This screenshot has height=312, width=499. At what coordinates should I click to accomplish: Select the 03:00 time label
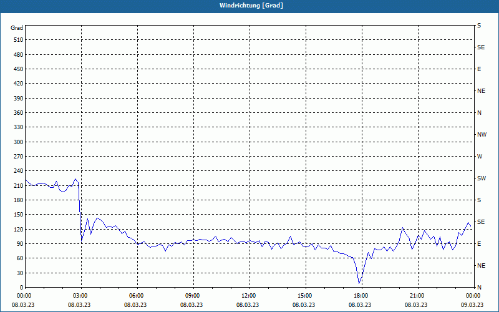click(x=82, y=296)
